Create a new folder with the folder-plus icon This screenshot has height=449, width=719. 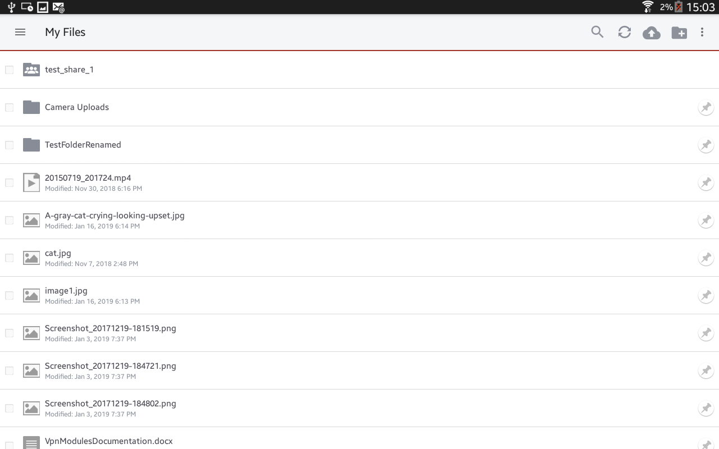click(679, 33)
